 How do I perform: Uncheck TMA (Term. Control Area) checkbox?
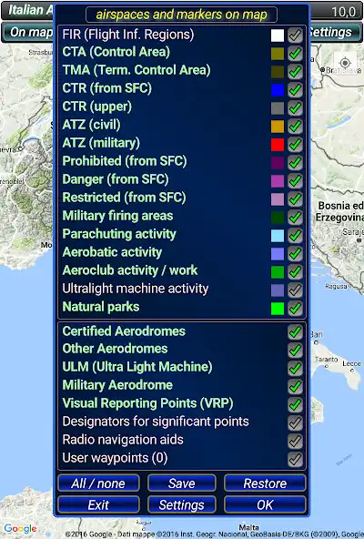tap(295, 72)
